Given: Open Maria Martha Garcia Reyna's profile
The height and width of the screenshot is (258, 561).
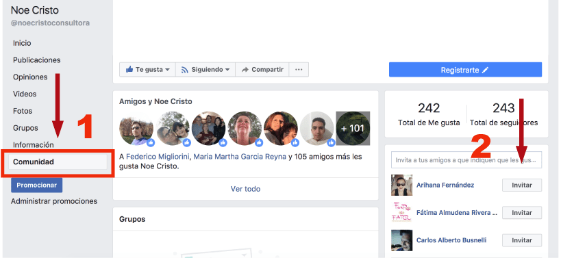Looking at the screenshot, I should pyautogui.click(x=240, y=157).
